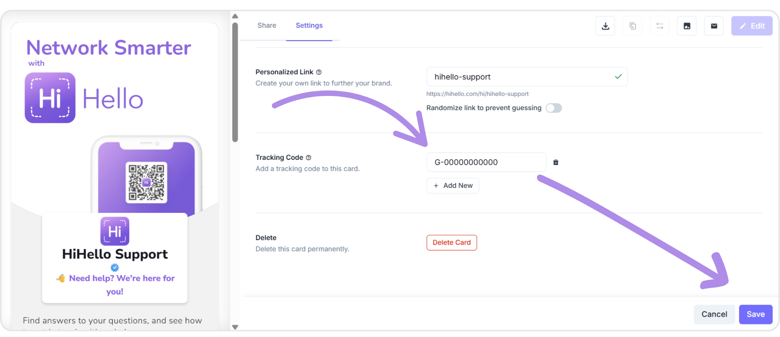Click the email signature envelope icon

(x=714, y=26)
